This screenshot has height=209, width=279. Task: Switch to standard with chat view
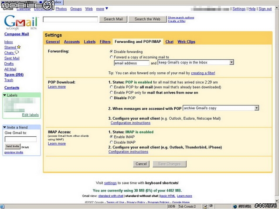(110, 196)
